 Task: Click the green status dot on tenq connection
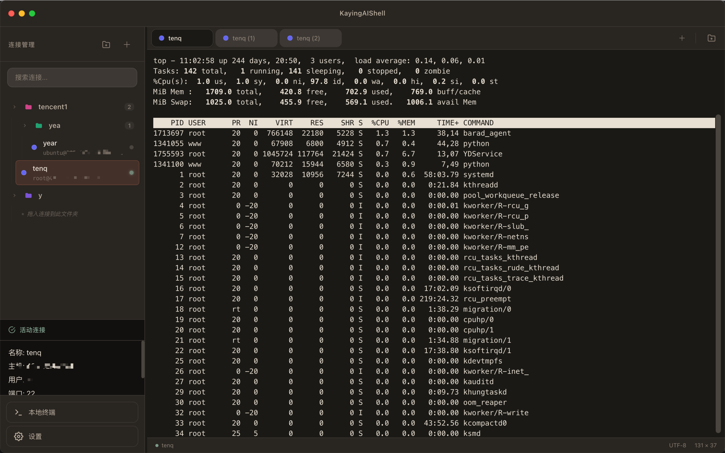click(x=131, y=172)
